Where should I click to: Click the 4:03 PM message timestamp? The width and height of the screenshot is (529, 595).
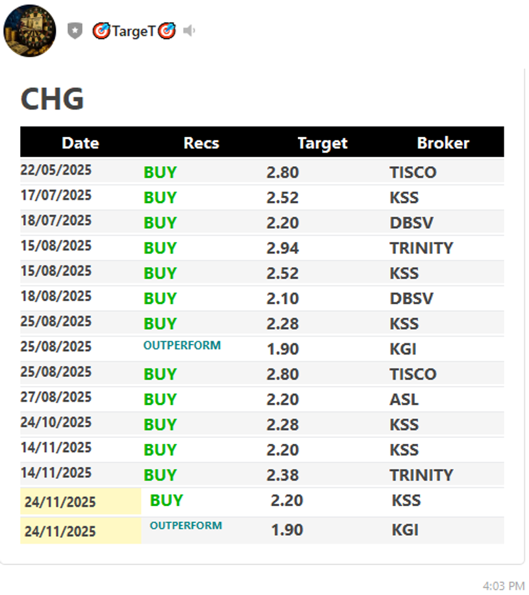click(504, 586)
